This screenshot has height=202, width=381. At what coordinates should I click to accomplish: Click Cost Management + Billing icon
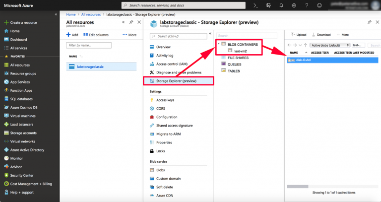[6, 184]
